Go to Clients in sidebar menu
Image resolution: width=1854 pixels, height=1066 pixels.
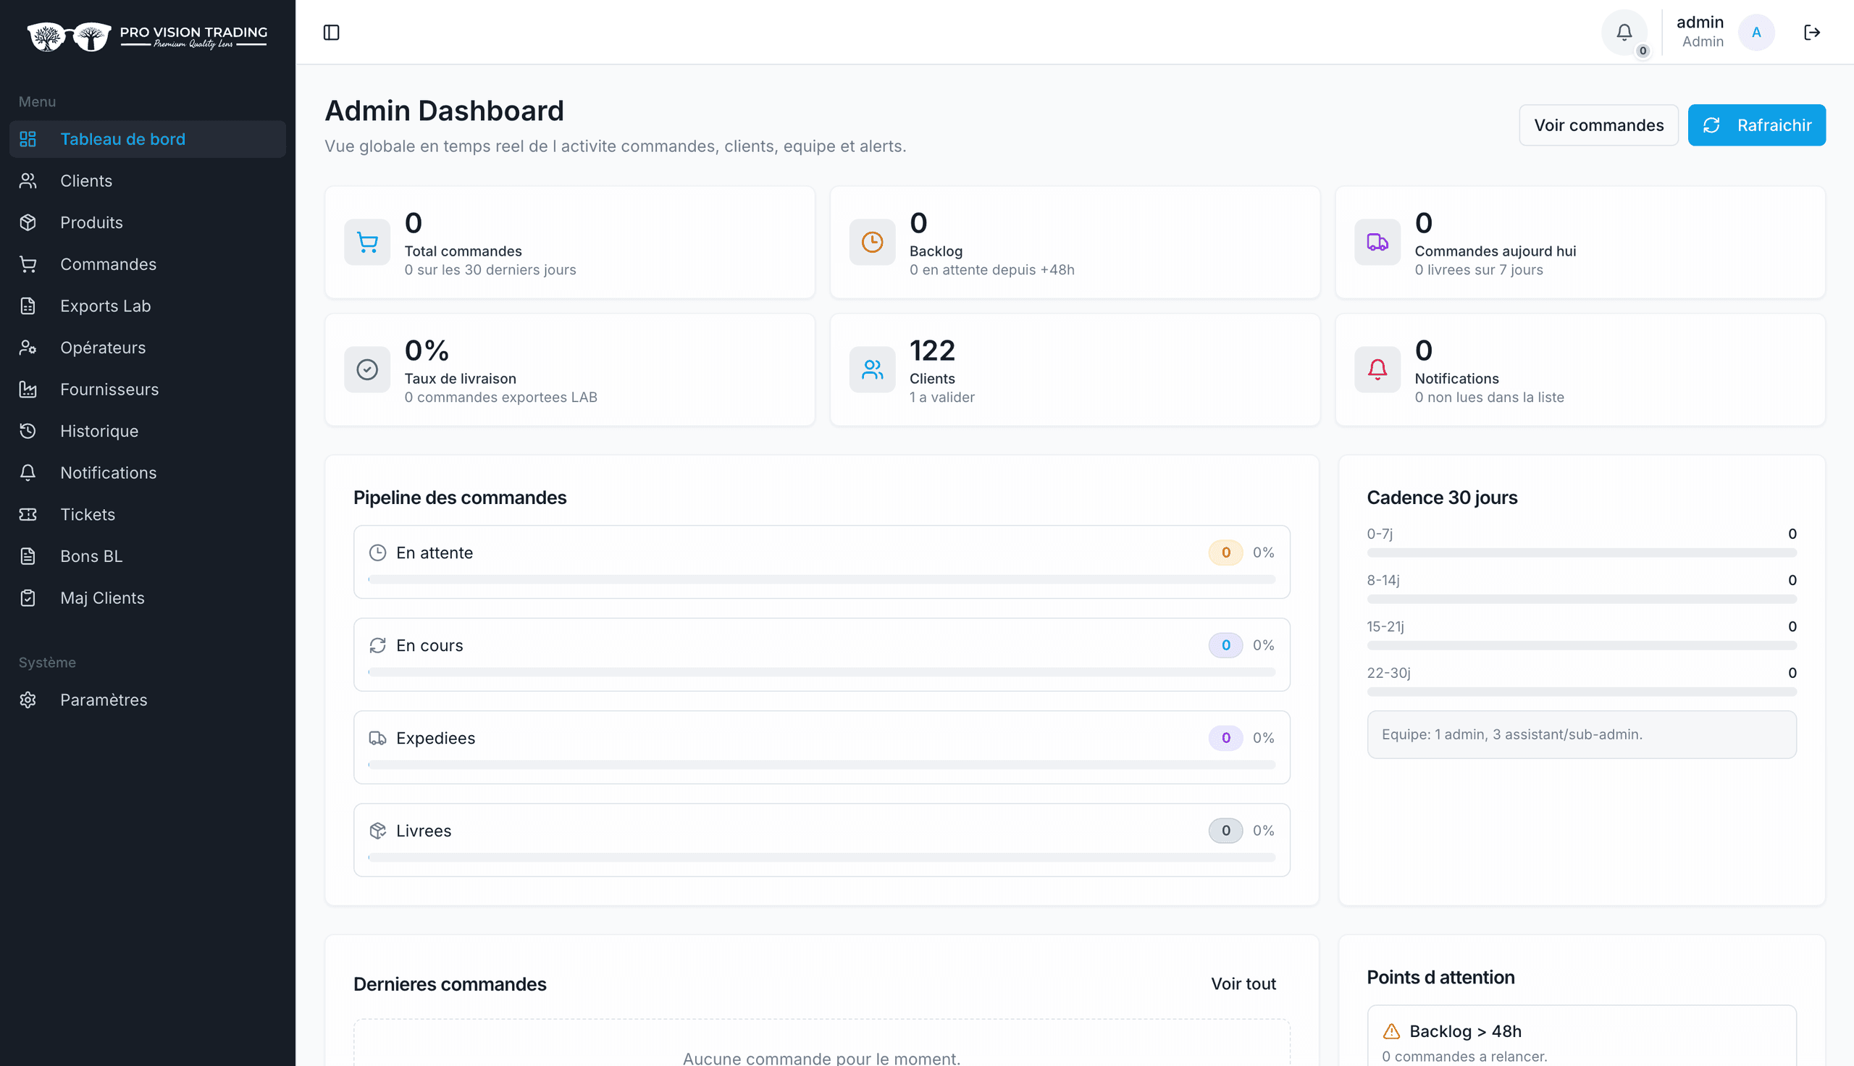pyautogui.click(x=147, y=181)
